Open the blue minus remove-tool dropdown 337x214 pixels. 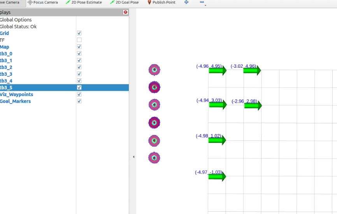202,3
